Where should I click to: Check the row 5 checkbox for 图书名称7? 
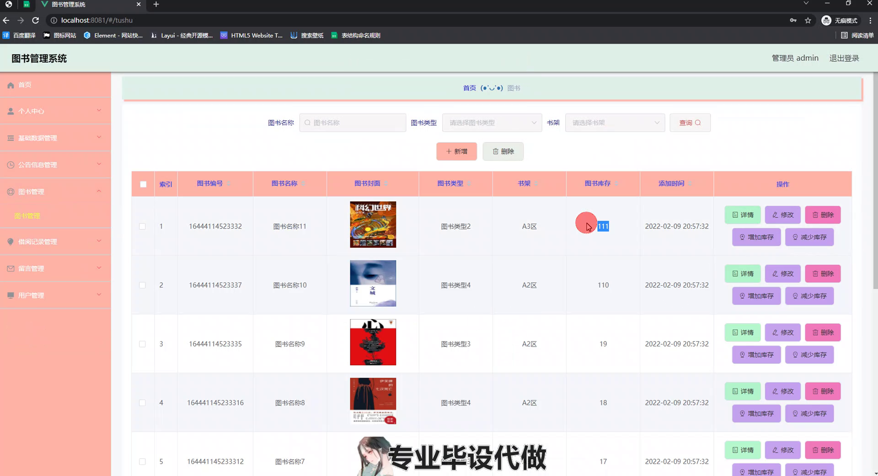pos(142,462)
